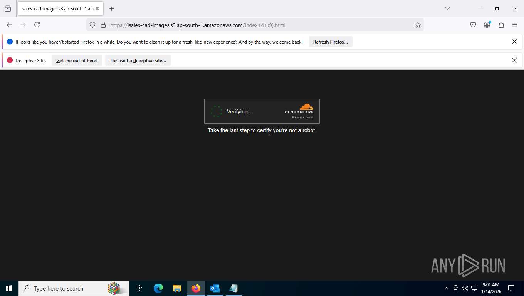Click the Refresh Firefox button
The image size is (524, 296).
pos(331,42)
